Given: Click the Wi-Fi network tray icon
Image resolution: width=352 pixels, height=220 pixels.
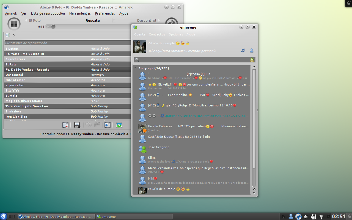Looking at the screenshot, I should pos(321,217).
